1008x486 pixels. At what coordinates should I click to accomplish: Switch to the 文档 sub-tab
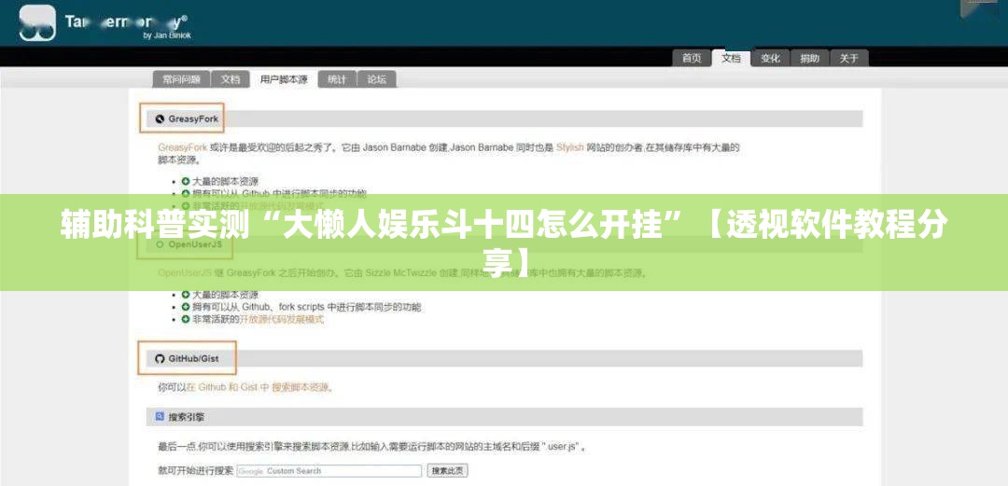[231, 79]
